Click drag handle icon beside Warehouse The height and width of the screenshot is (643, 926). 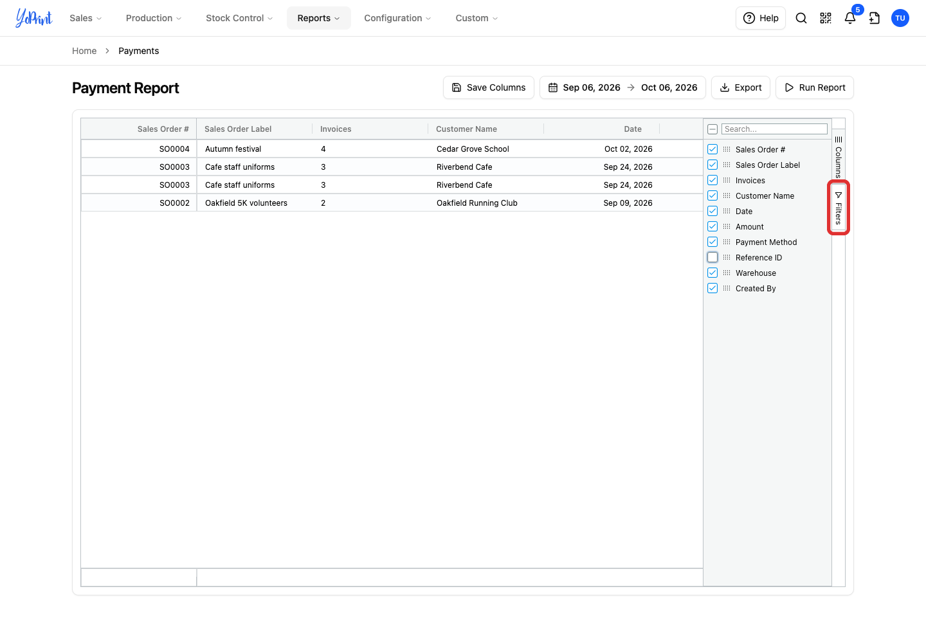click(x=727, y=273)
